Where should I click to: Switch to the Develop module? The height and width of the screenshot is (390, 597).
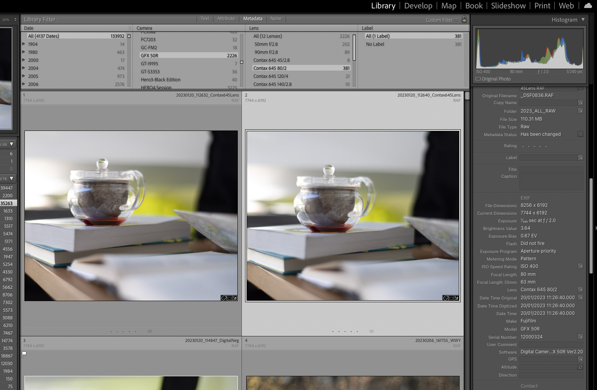(x=418, y=6)
